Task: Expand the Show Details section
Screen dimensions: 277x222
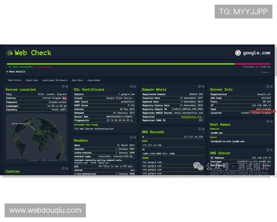Action: click(x=17, y=72)
